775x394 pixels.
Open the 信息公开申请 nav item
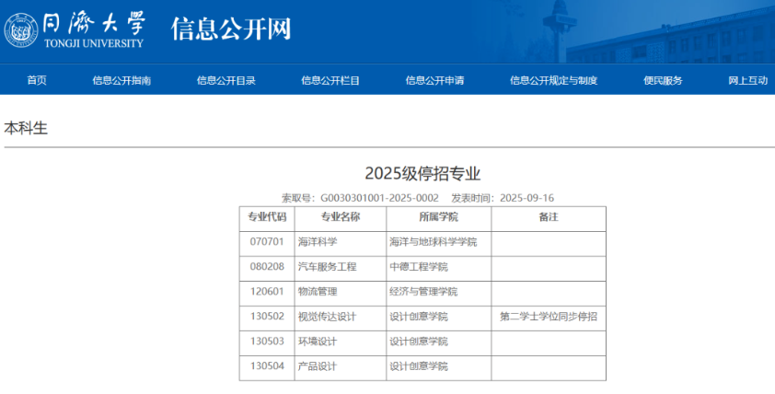tap(434, 80)
